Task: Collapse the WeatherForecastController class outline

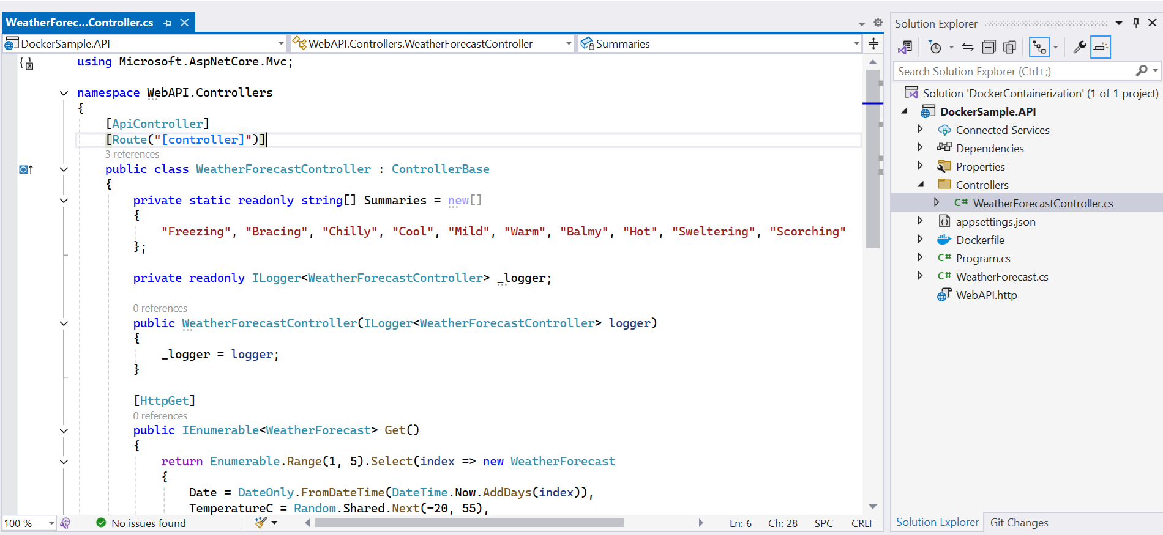Action: 64,169
